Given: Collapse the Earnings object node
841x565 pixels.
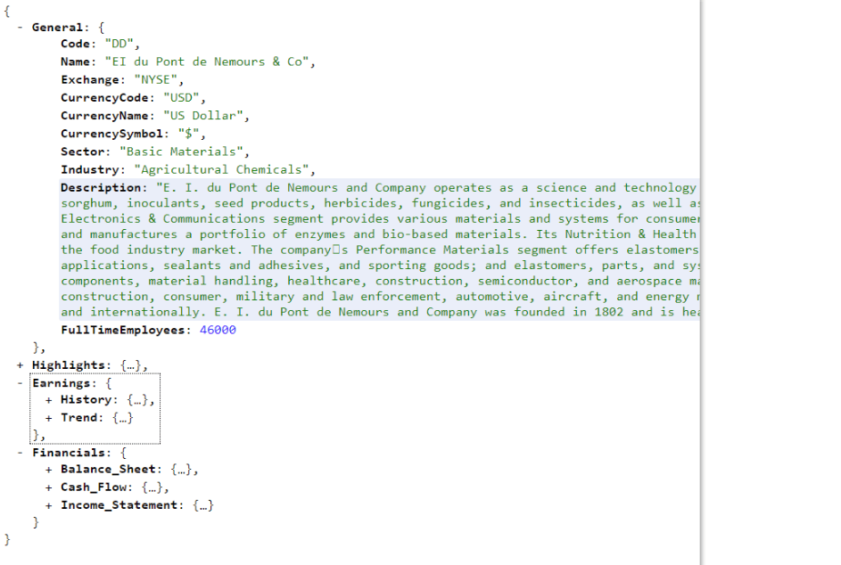Looking at the screenshot, I should click(20, 382).
